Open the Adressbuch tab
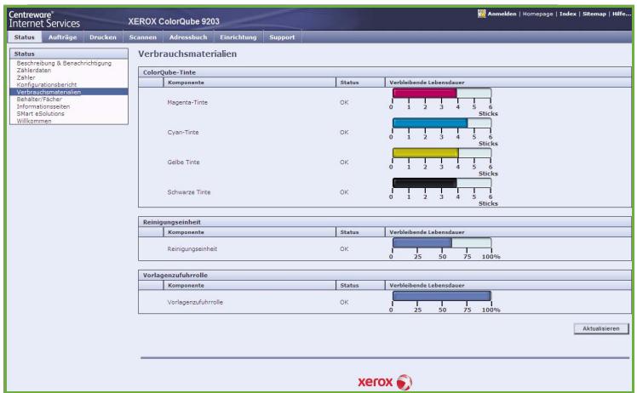This screenshot has width=637, height=393. coord(188,37)
